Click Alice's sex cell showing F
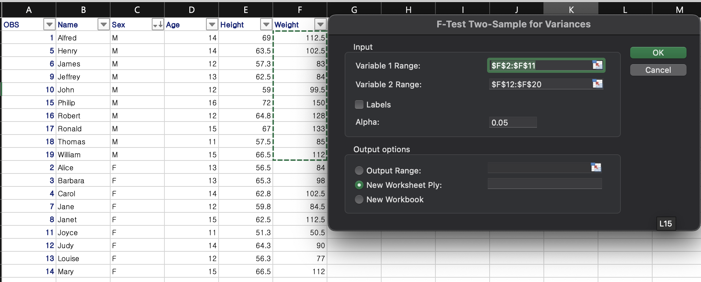This screenshot has width=701, height=282. tap(137, 168)
